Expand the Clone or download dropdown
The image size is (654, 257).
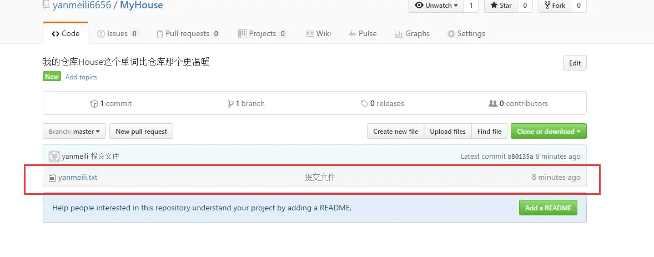click(549, 131)
